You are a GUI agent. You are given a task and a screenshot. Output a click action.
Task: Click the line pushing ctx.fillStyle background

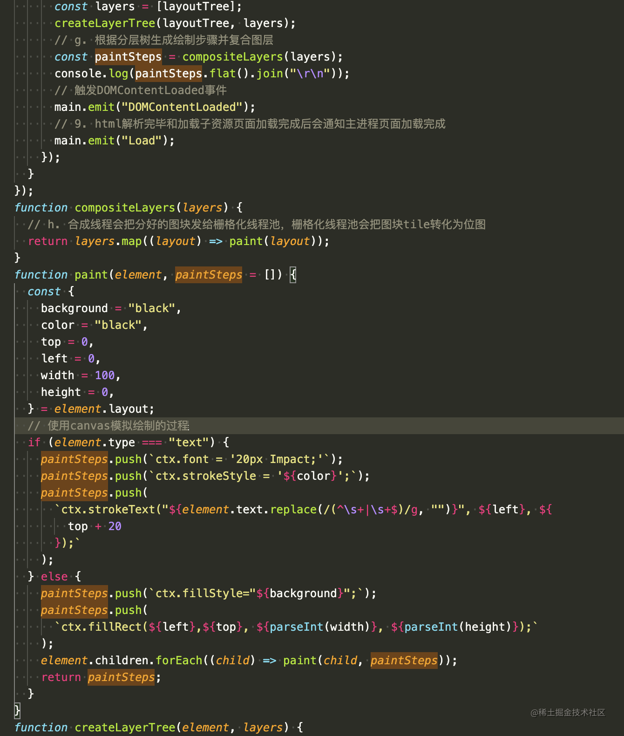(209, 593)
